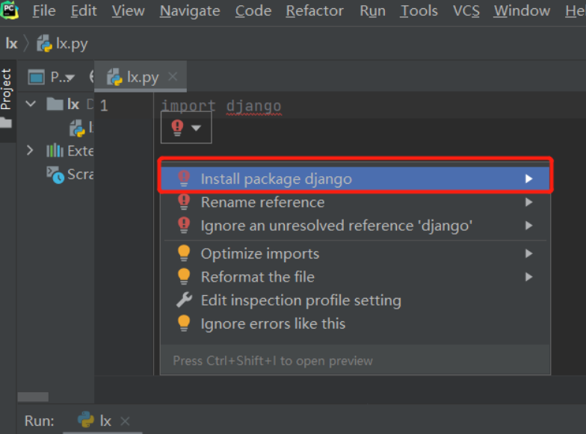Click the Python icon in Run tab
This screenshot has height=434, width=586.
(x=85, y=420)
